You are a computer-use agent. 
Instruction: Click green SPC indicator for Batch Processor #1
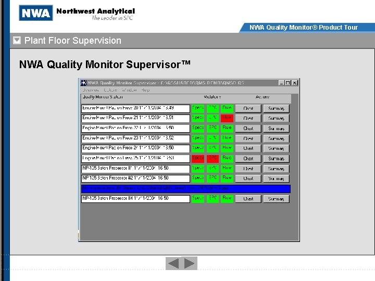[213, 169]
